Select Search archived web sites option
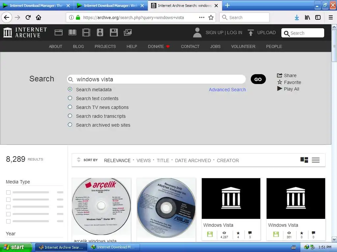The width and height of the screenshot is (337, 252). 70,124
